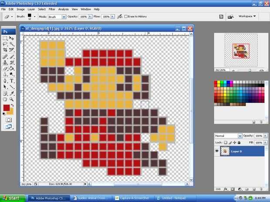
Task: Swap foreground and background colors
Action: 12,105
